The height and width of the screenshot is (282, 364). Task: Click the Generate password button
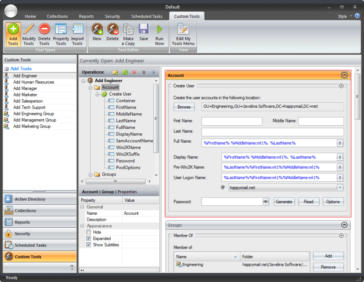(284, 201)
